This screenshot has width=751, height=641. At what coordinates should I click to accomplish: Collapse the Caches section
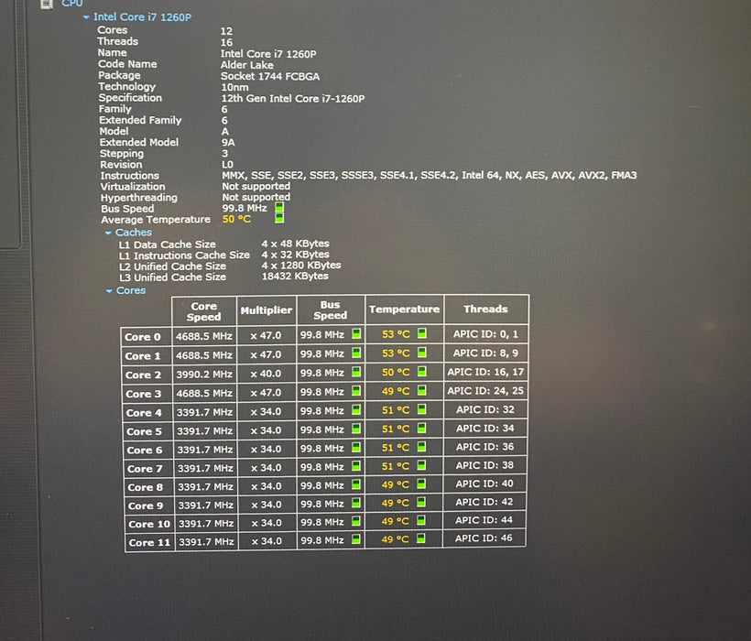pyautogui.click(x=109, y=232)
